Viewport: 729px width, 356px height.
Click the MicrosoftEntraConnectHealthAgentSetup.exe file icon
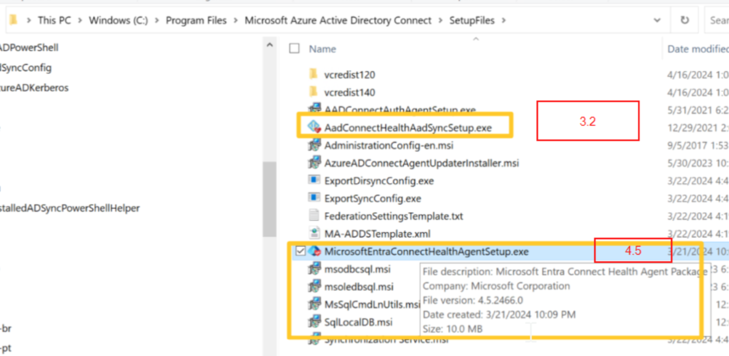[315, 251]
